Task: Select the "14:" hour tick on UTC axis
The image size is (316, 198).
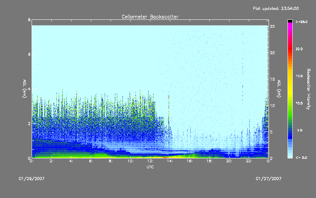Action: [170, 161]
